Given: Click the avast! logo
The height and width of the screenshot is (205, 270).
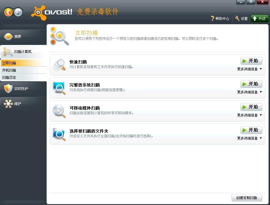Looking at the screenshot, I should [52, 13].
